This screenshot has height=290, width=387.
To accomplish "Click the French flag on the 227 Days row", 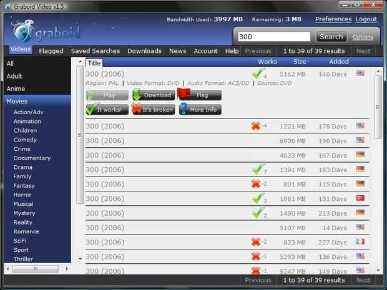I will click(360, 241).
